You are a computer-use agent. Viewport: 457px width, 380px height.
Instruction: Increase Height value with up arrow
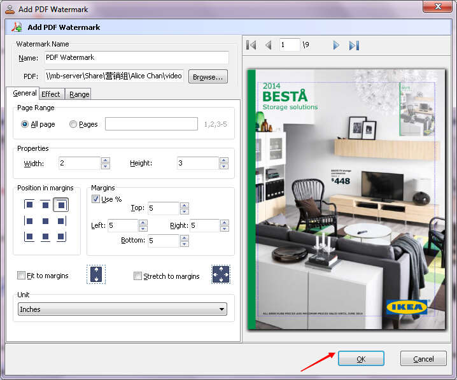pos(224,160)
